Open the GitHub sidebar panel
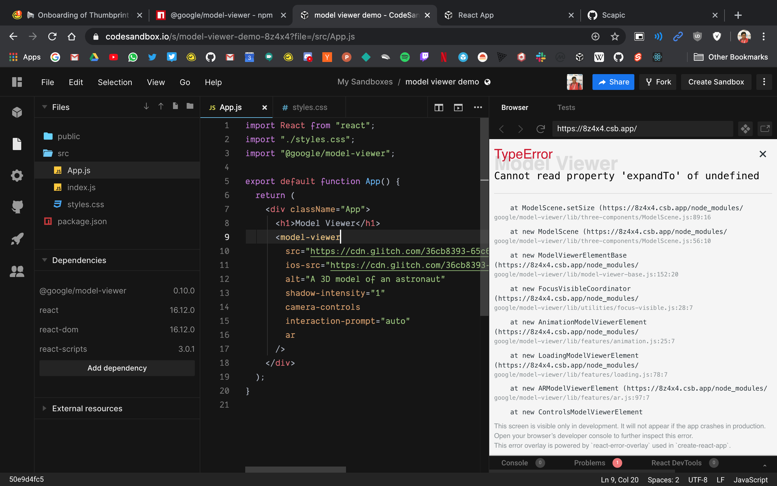This screenshot has height=486, width=777. [x=17, y=207]
